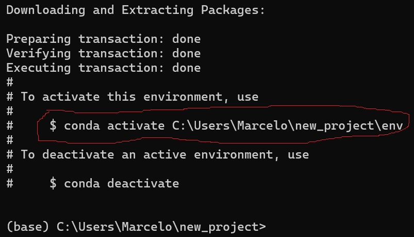Click the command prompt after new_project>

pos(271,227)
